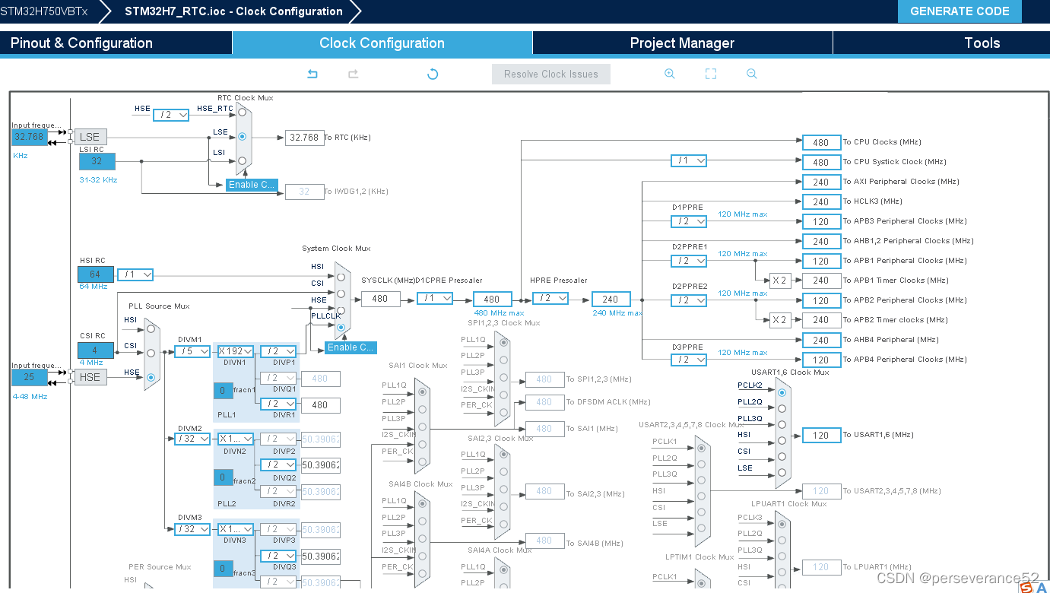Screen dimensions: 1050x593
Task: Select HSE_RTC radio in RTC Clock Mux
Action: coord(243,113)
